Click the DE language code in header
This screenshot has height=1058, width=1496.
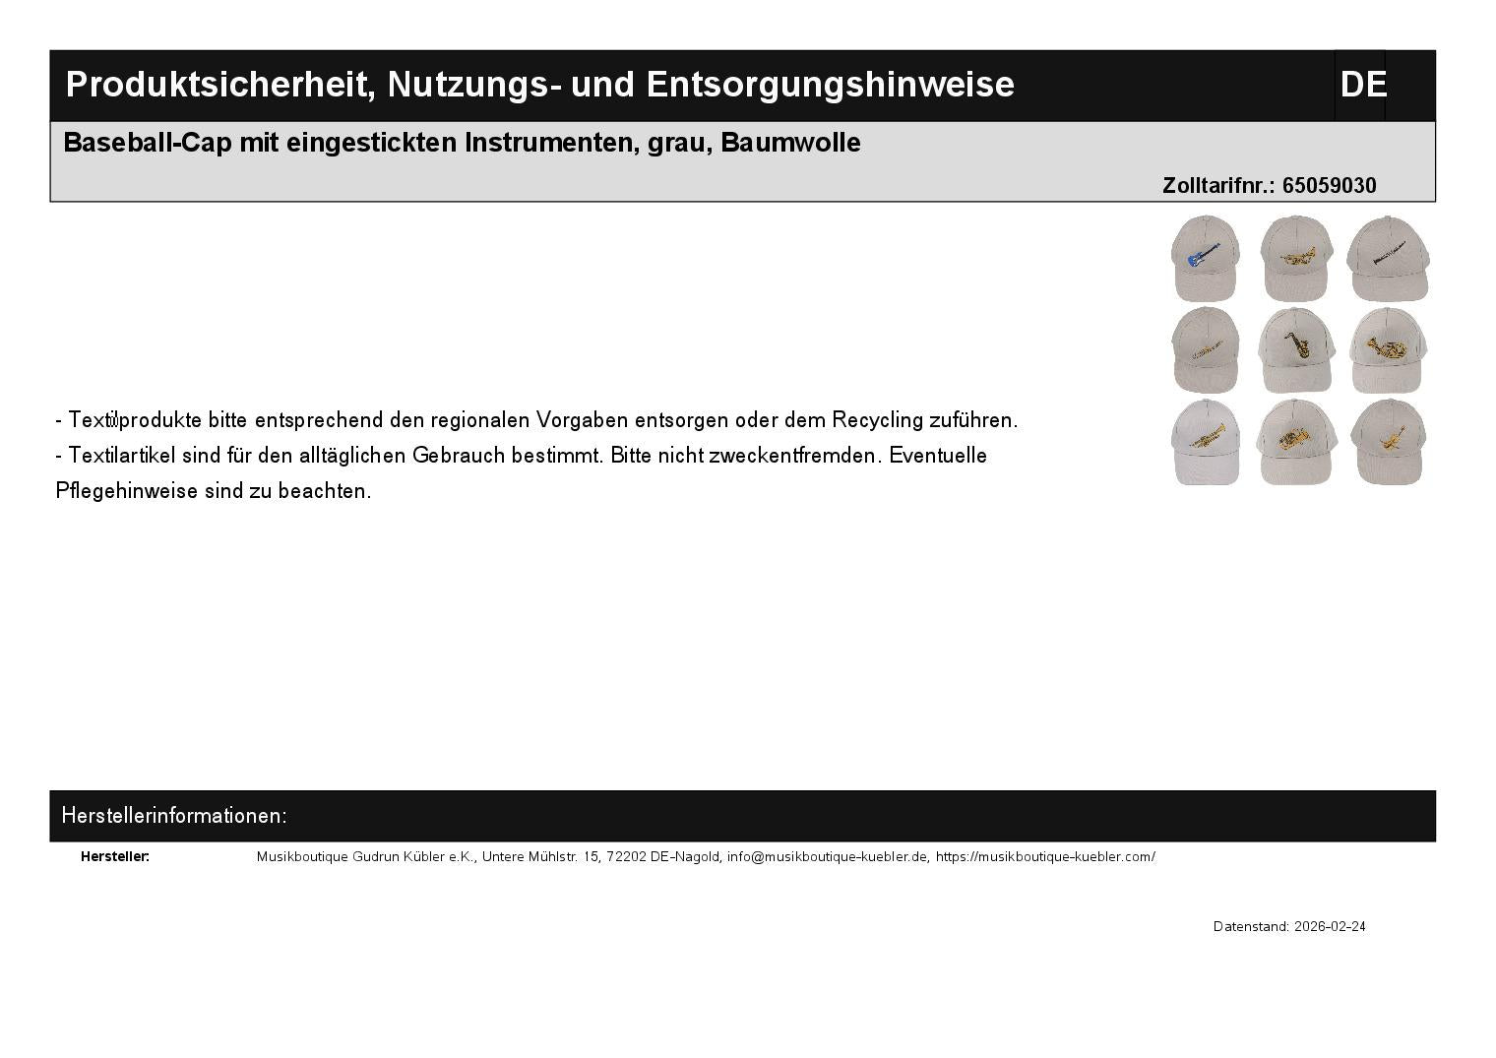point(1362,86)
